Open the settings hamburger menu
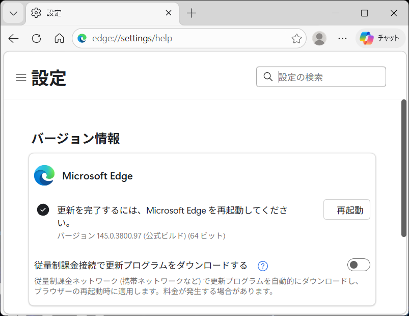The image size is (409, 316). pos(21,77)
